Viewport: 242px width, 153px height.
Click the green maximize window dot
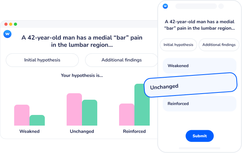[x=15, y=24]
